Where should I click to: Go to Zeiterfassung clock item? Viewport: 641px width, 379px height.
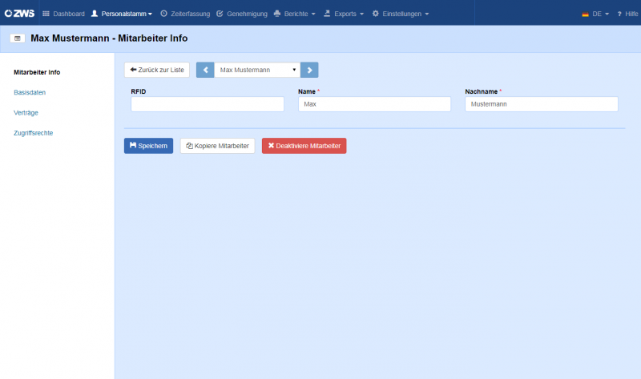click(x=185, y=14)
